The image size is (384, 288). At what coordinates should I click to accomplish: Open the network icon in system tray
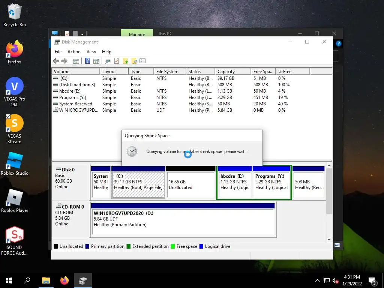pos(327,280)
